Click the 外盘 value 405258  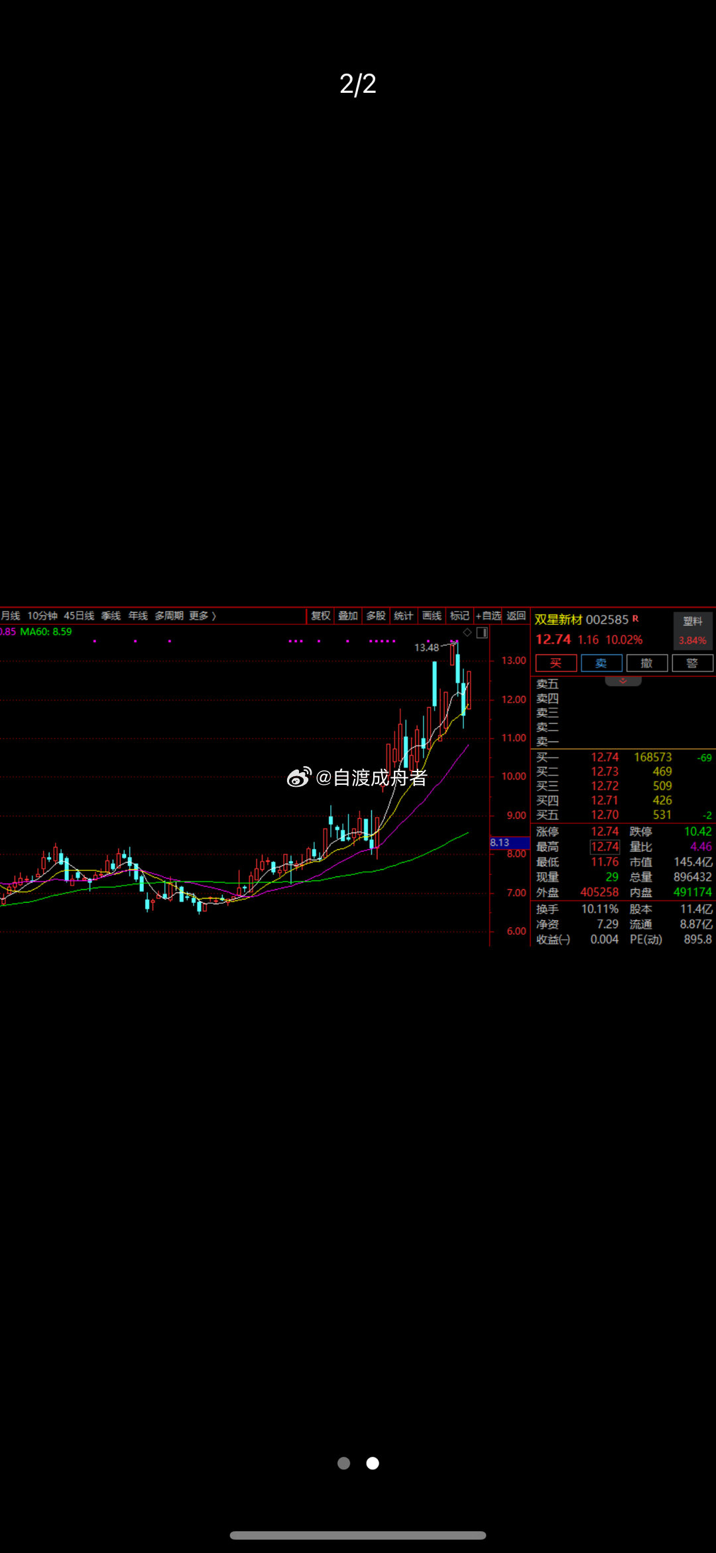pos(599,892)
